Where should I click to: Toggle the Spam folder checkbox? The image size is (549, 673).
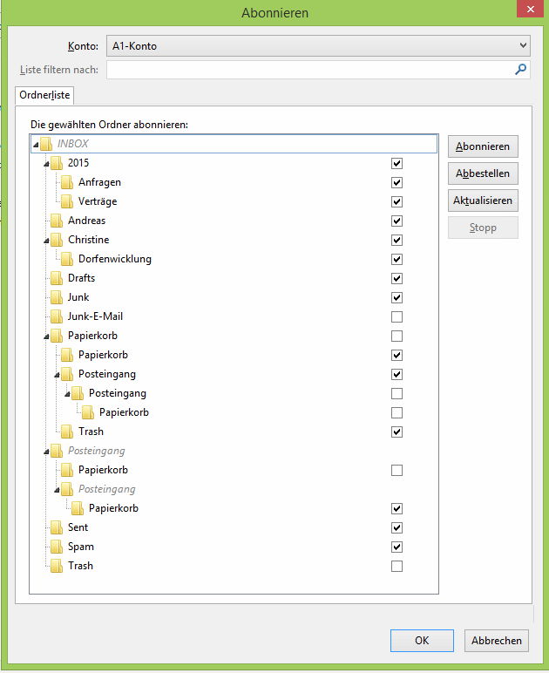[x=396, y=547]
